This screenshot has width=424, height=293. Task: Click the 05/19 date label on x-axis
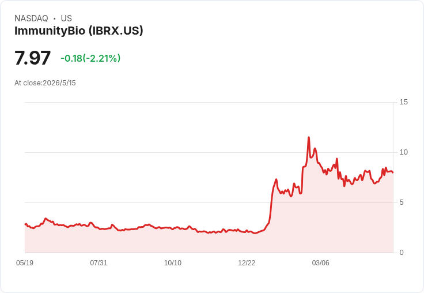(x=25, y=263)
